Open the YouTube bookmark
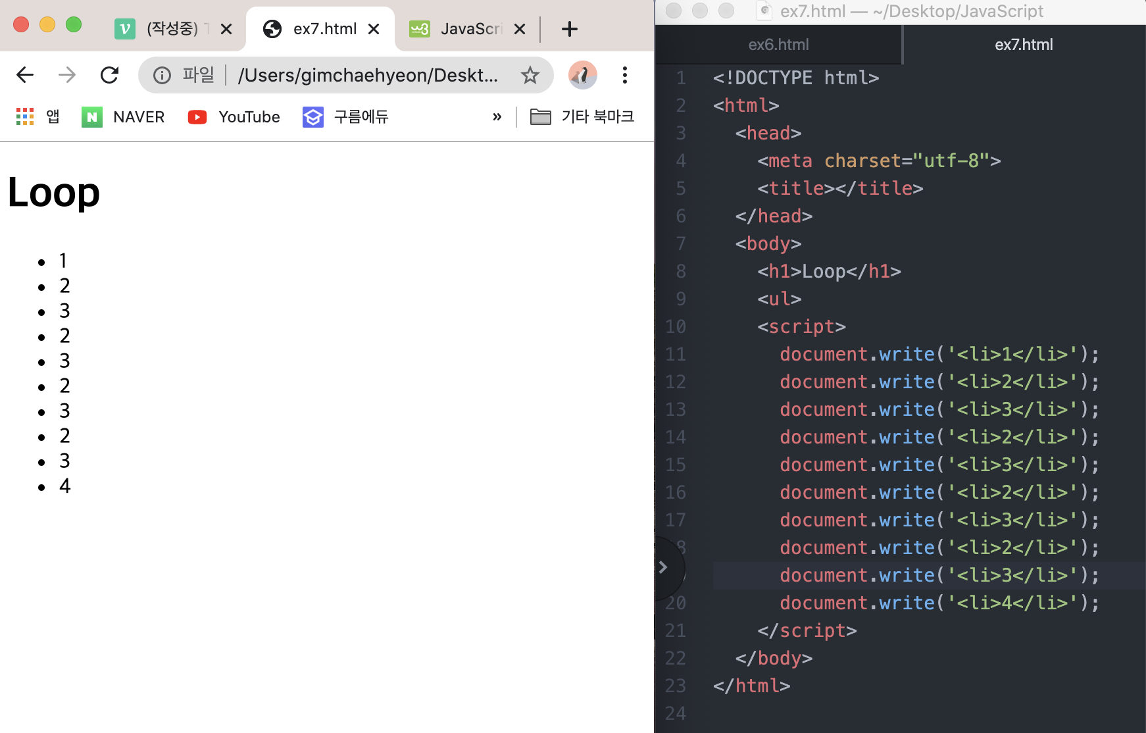Screen dimensions: 1146x733 coord(234,117)
